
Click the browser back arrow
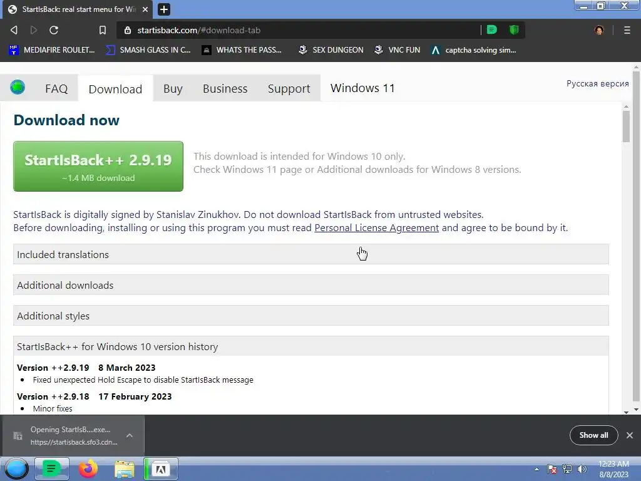[14, 30]
